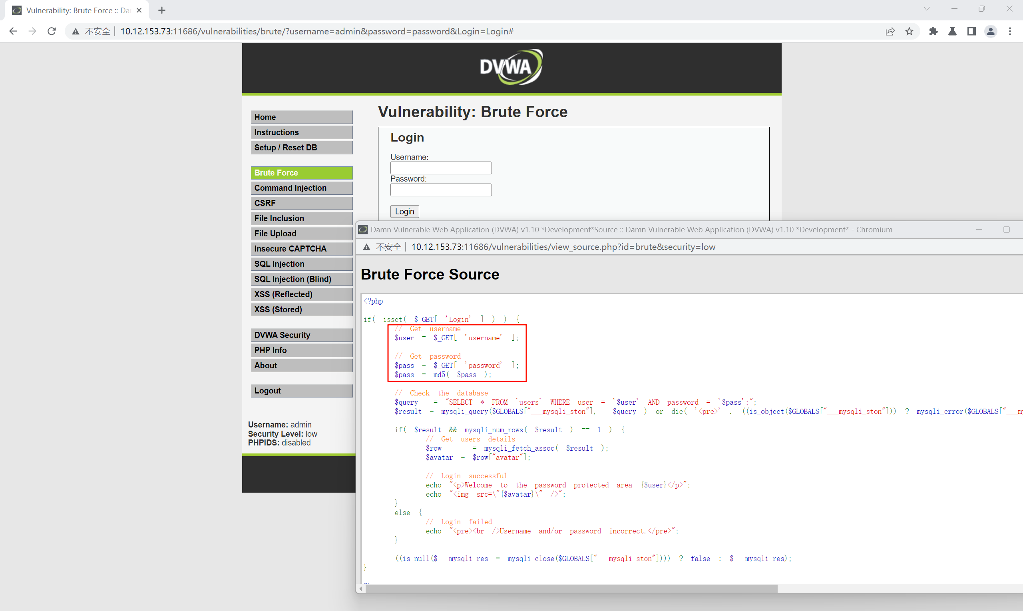Select Command Injection in sidebar

pos(302,188)
